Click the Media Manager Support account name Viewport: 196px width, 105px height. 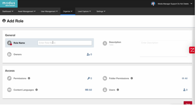coord(173,4)
